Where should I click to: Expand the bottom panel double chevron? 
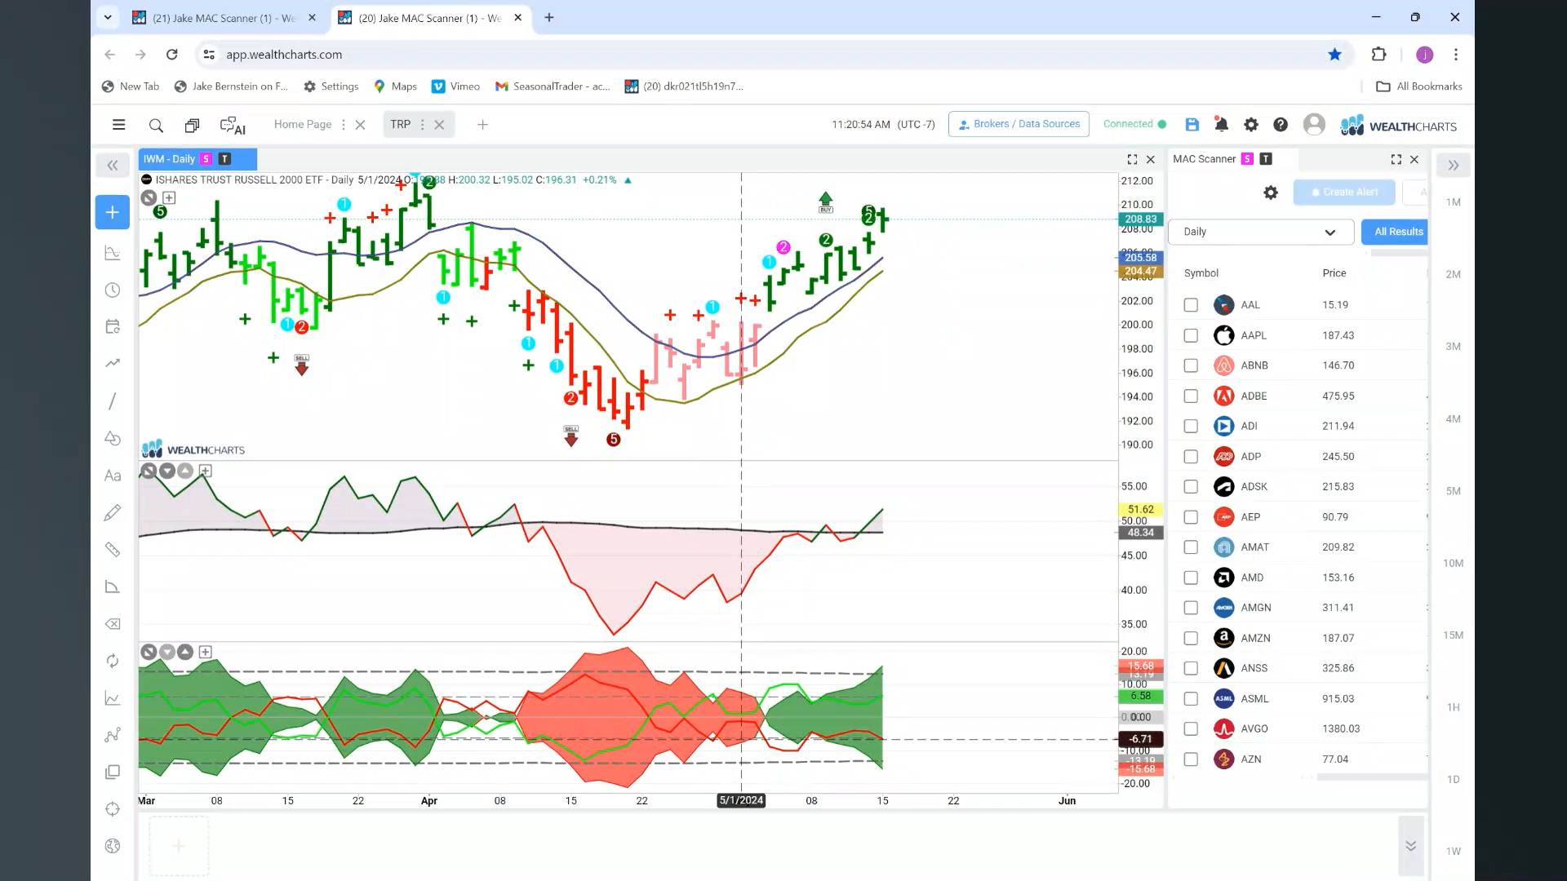1410,846
